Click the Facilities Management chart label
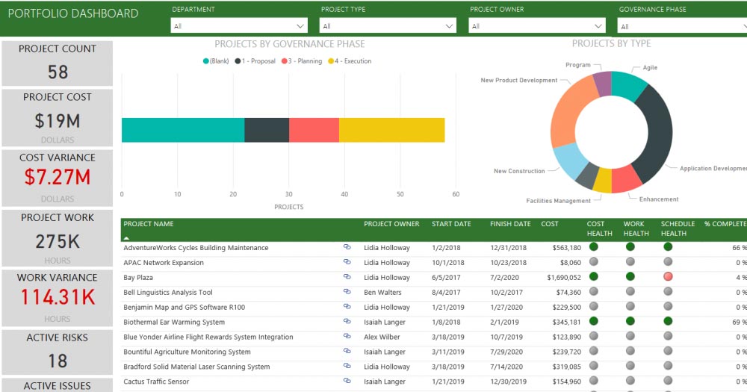This screenshot has width=747, height=392. click(x=558, y=201)
